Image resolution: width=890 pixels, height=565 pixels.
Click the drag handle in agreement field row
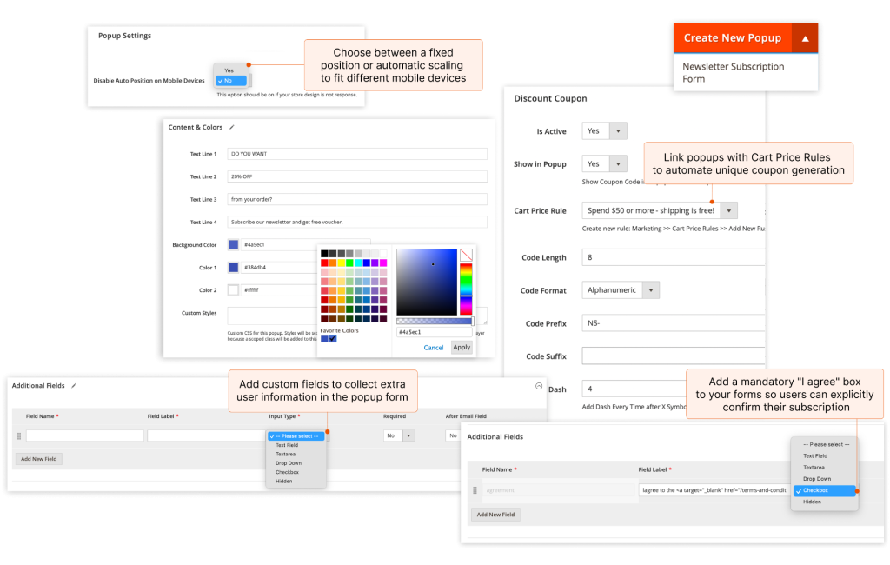[x=475, y=490]
